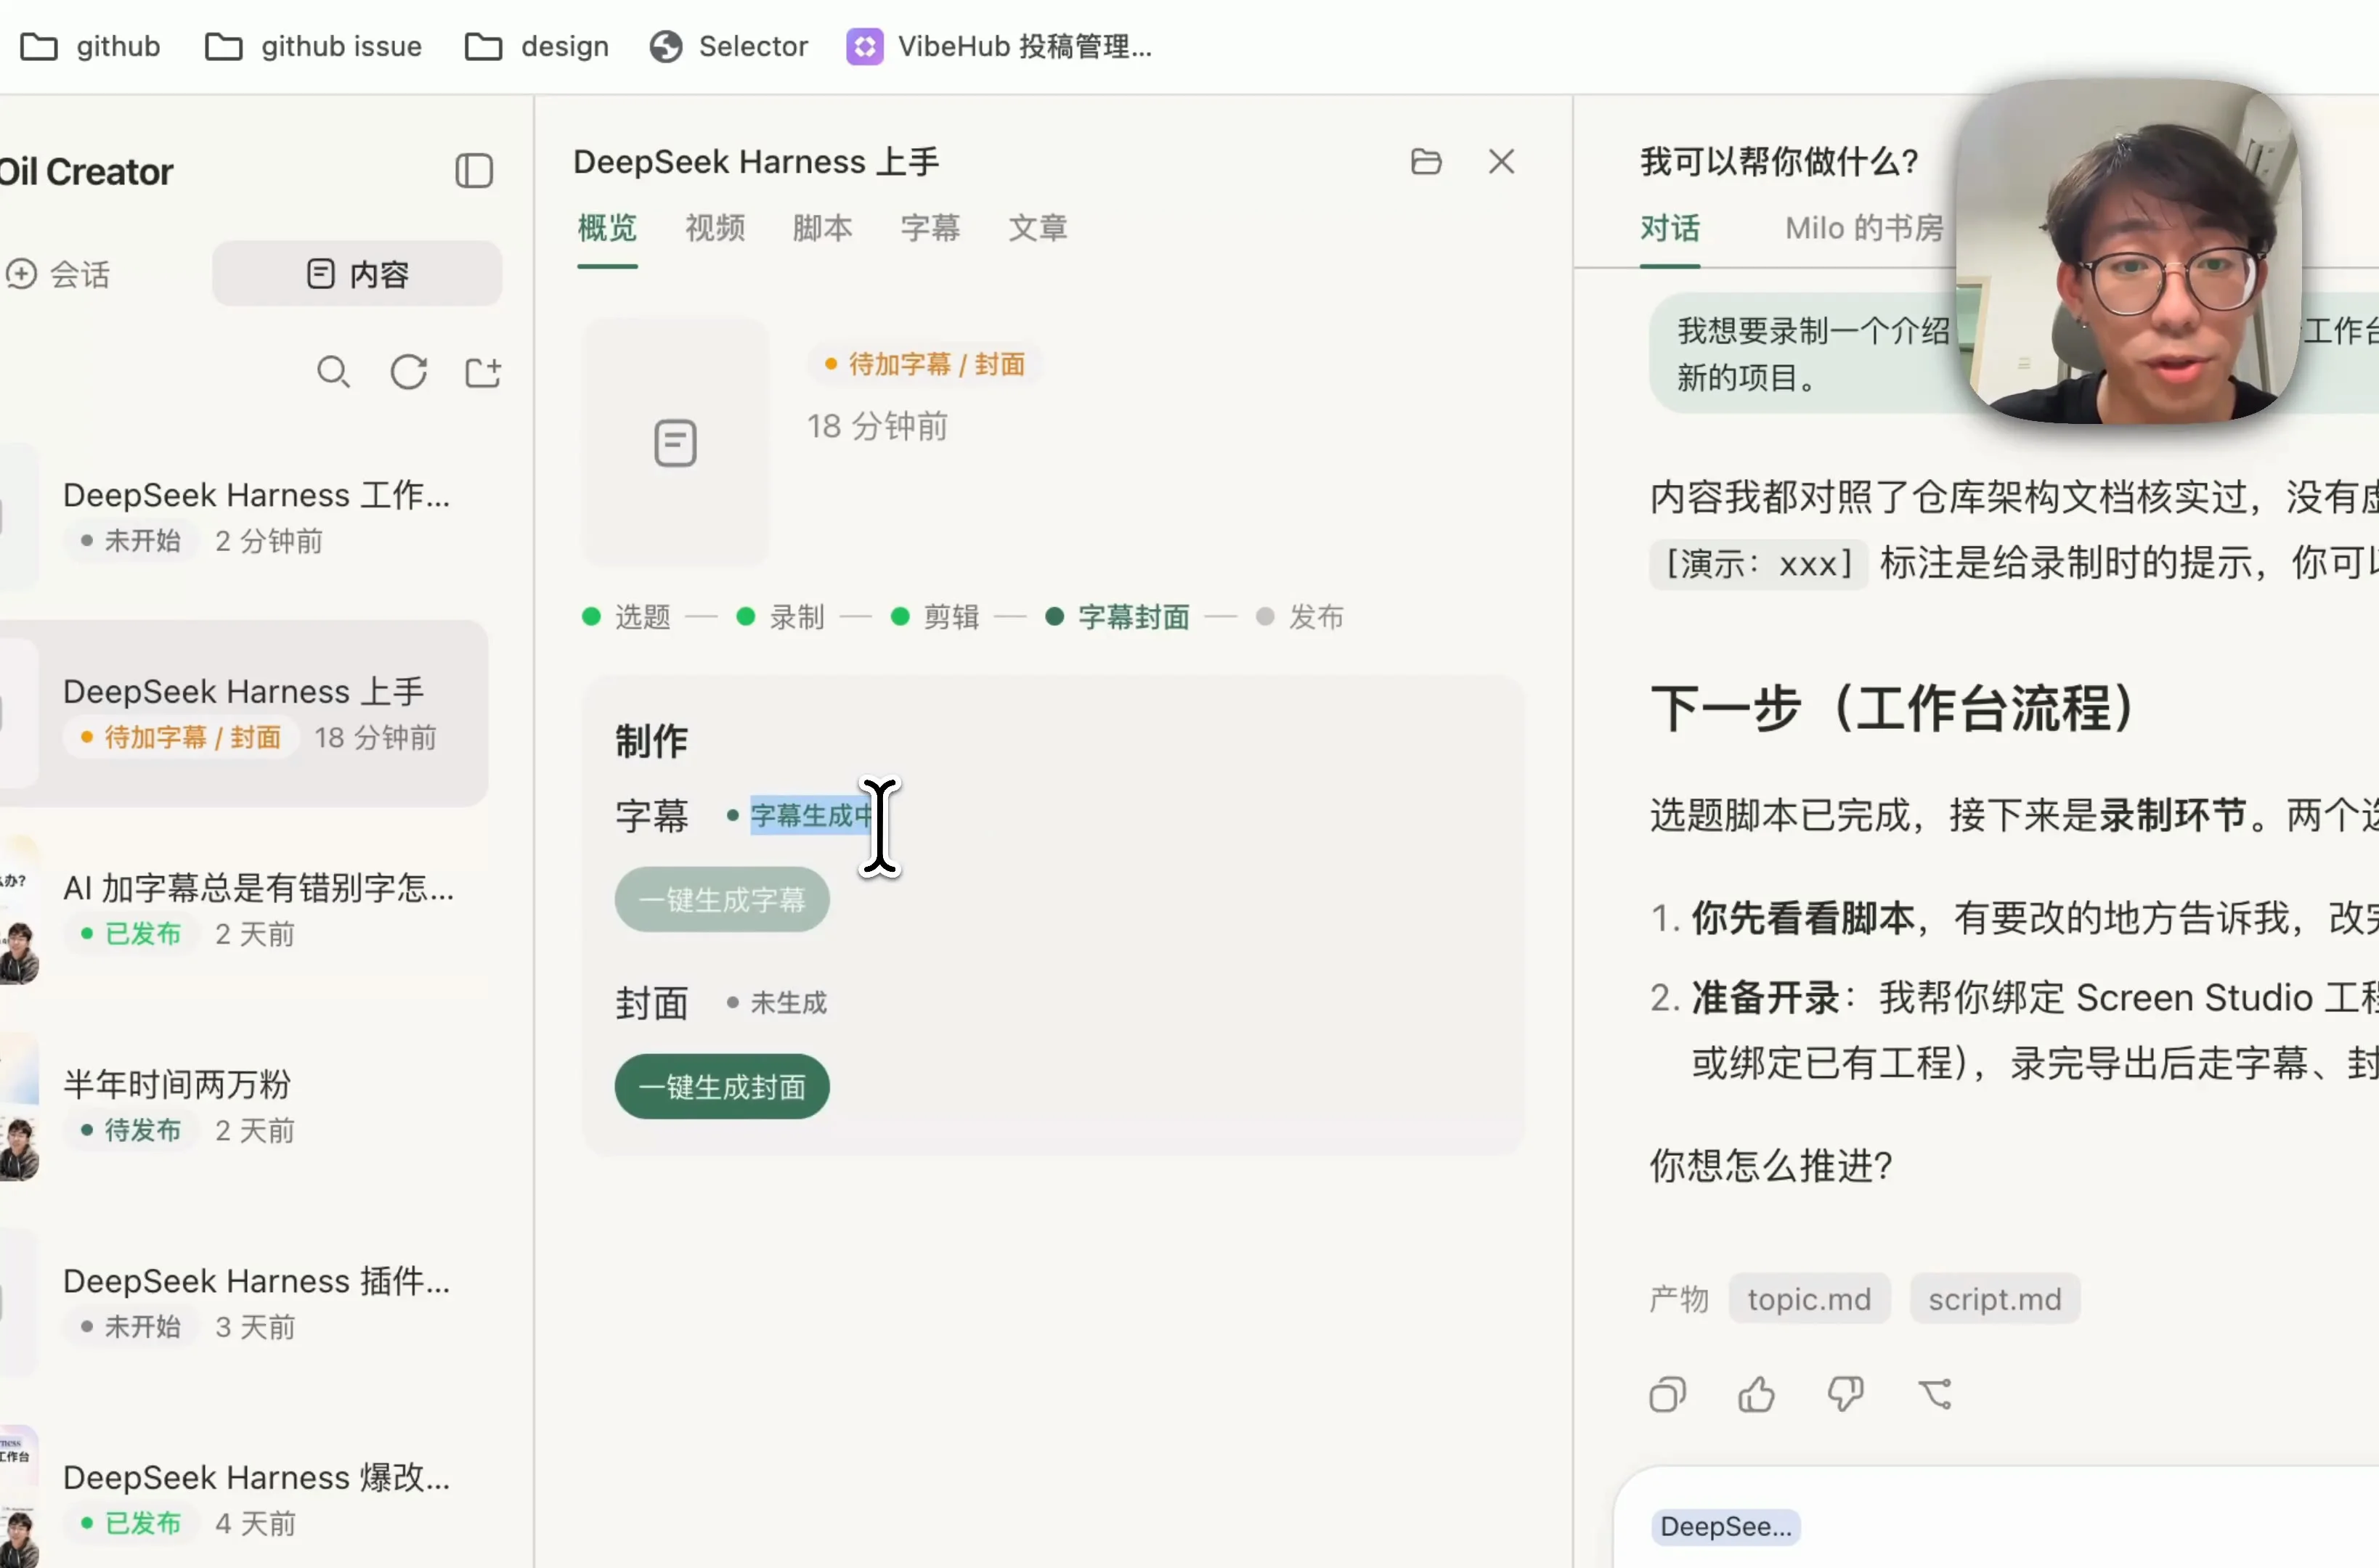Open Selector bookmark

[x=728, y=46]
